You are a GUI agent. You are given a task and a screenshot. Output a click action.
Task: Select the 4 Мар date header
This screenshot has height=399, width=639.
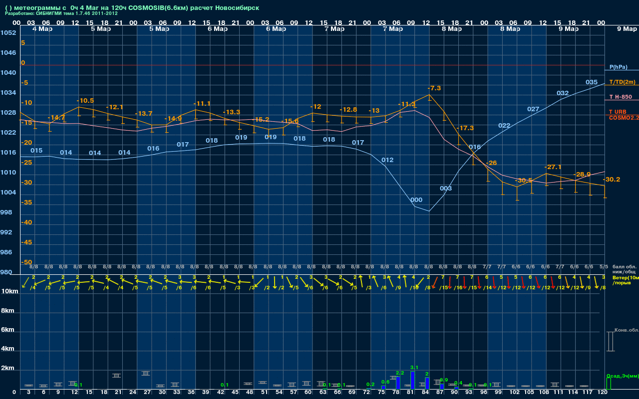[42, 29]
